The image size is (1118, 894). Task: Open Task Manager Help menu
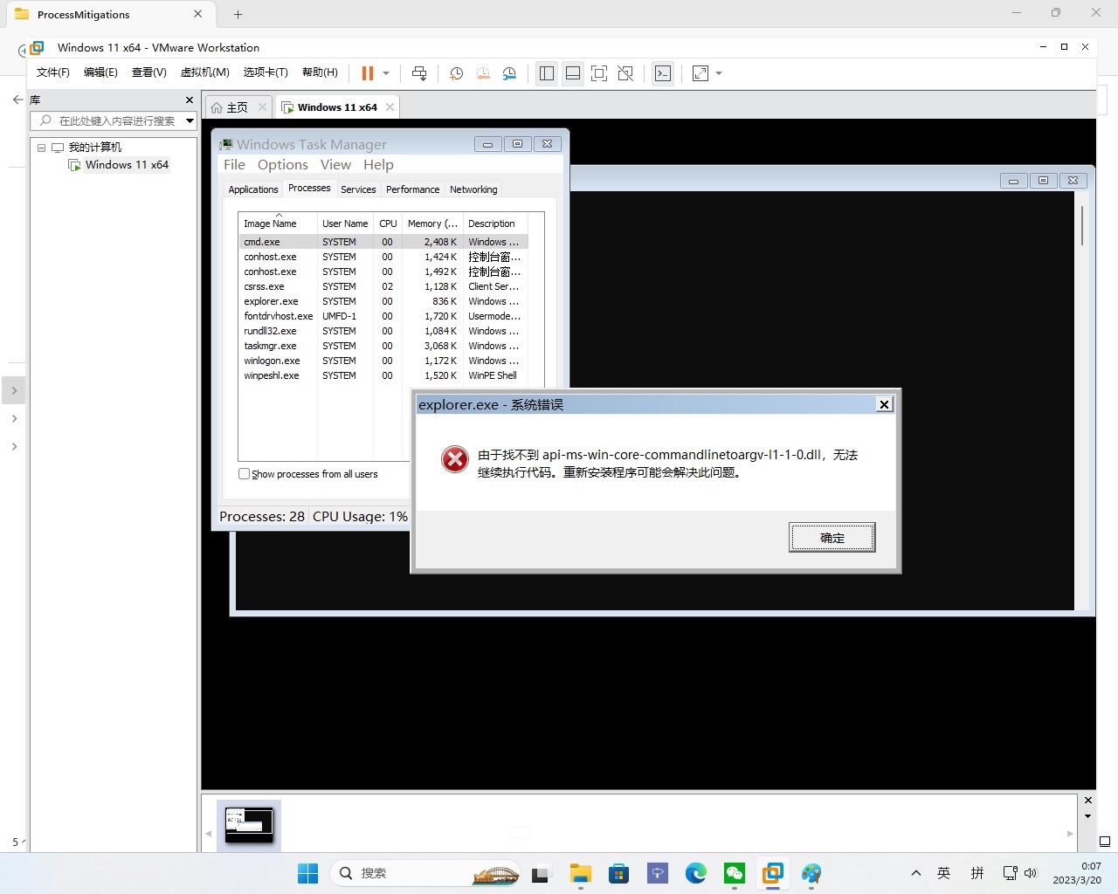click(x=378, y=165)
